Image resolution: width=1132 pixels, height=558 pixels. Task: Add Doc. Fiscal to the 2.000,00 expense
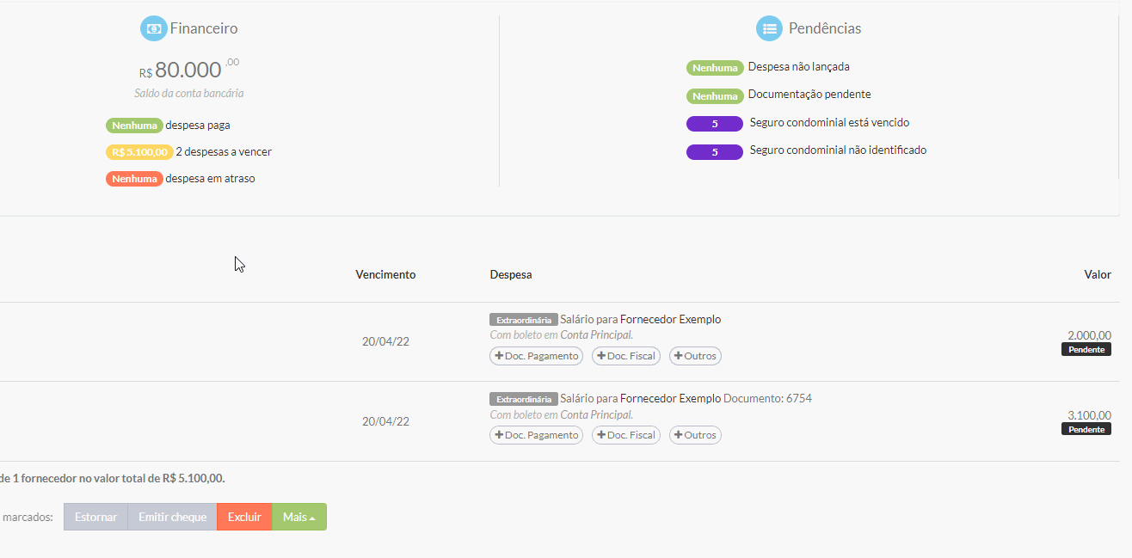tap(626, 356)
